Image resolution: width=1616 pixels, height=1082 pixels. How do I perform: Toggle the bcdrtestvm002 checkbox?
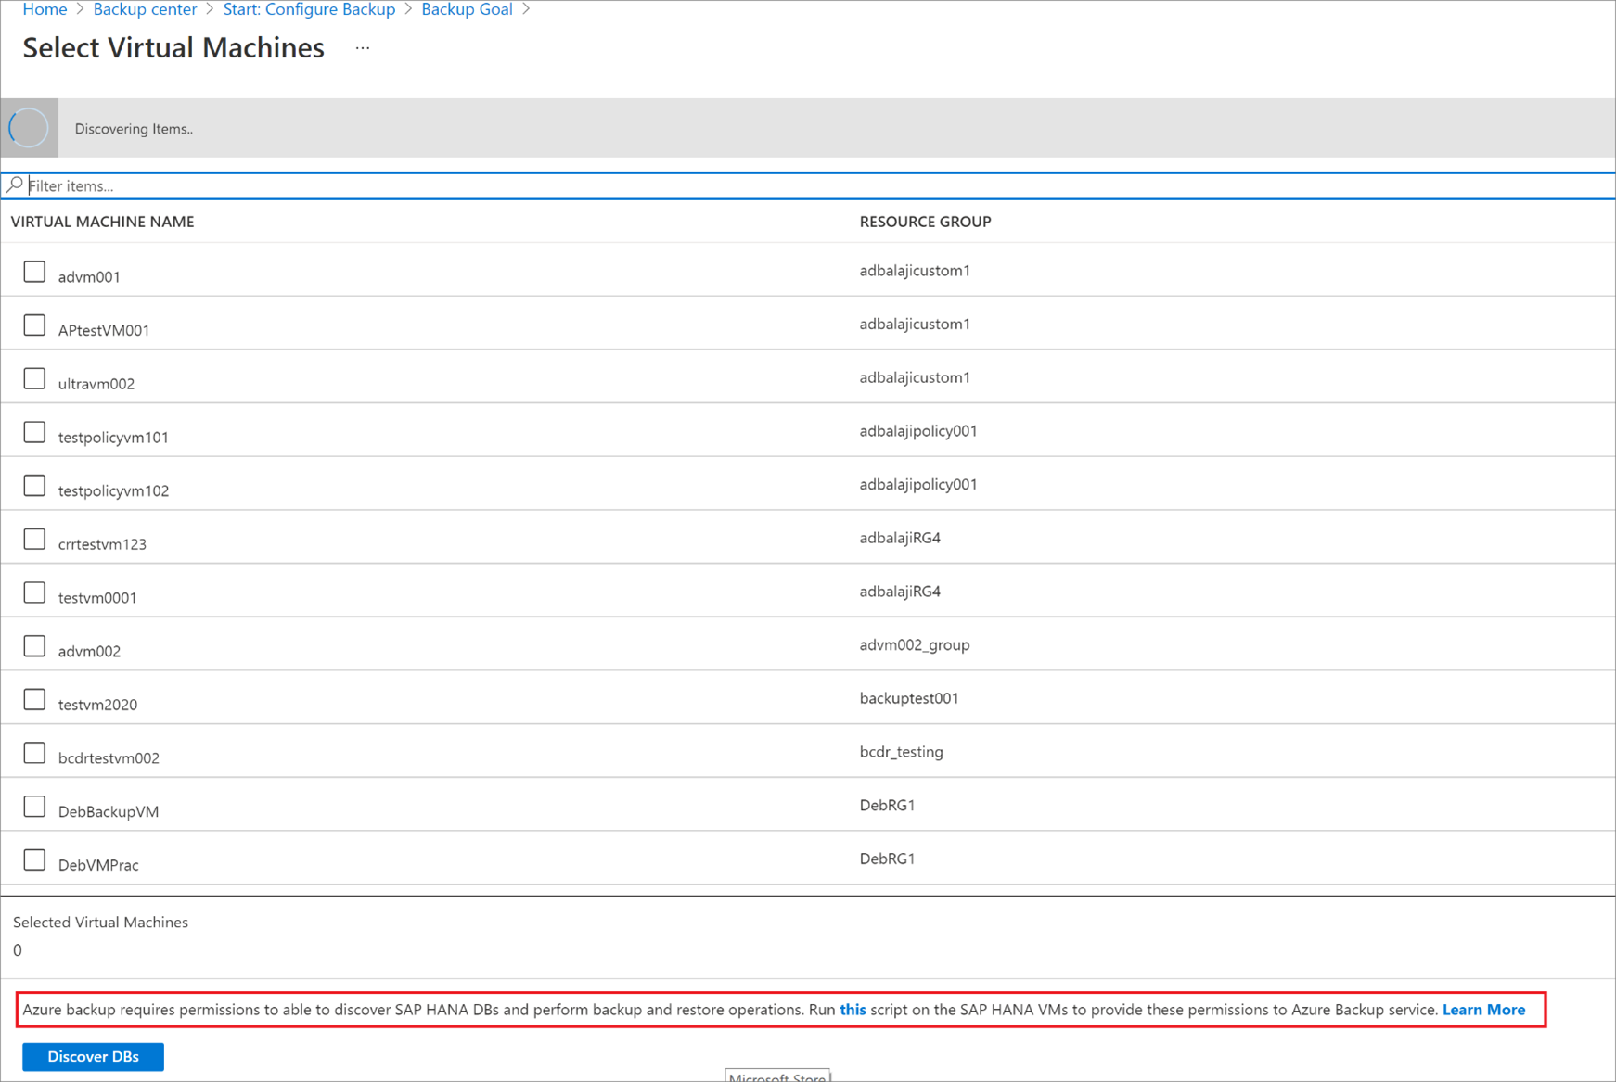pos(34,752)
